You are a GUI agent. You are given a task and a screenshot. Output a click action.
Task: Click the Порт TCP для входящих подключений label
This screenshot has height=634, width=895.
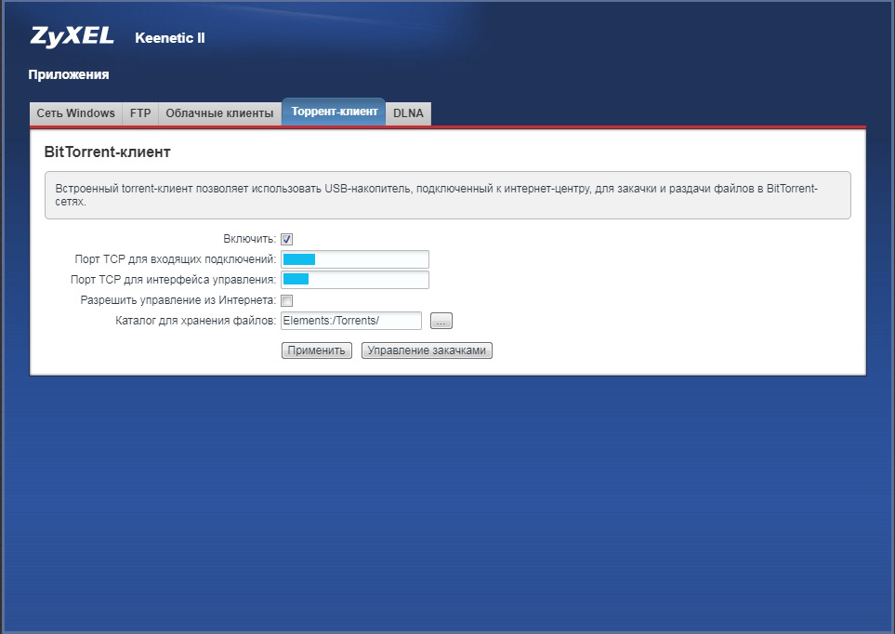click(176, 259)
